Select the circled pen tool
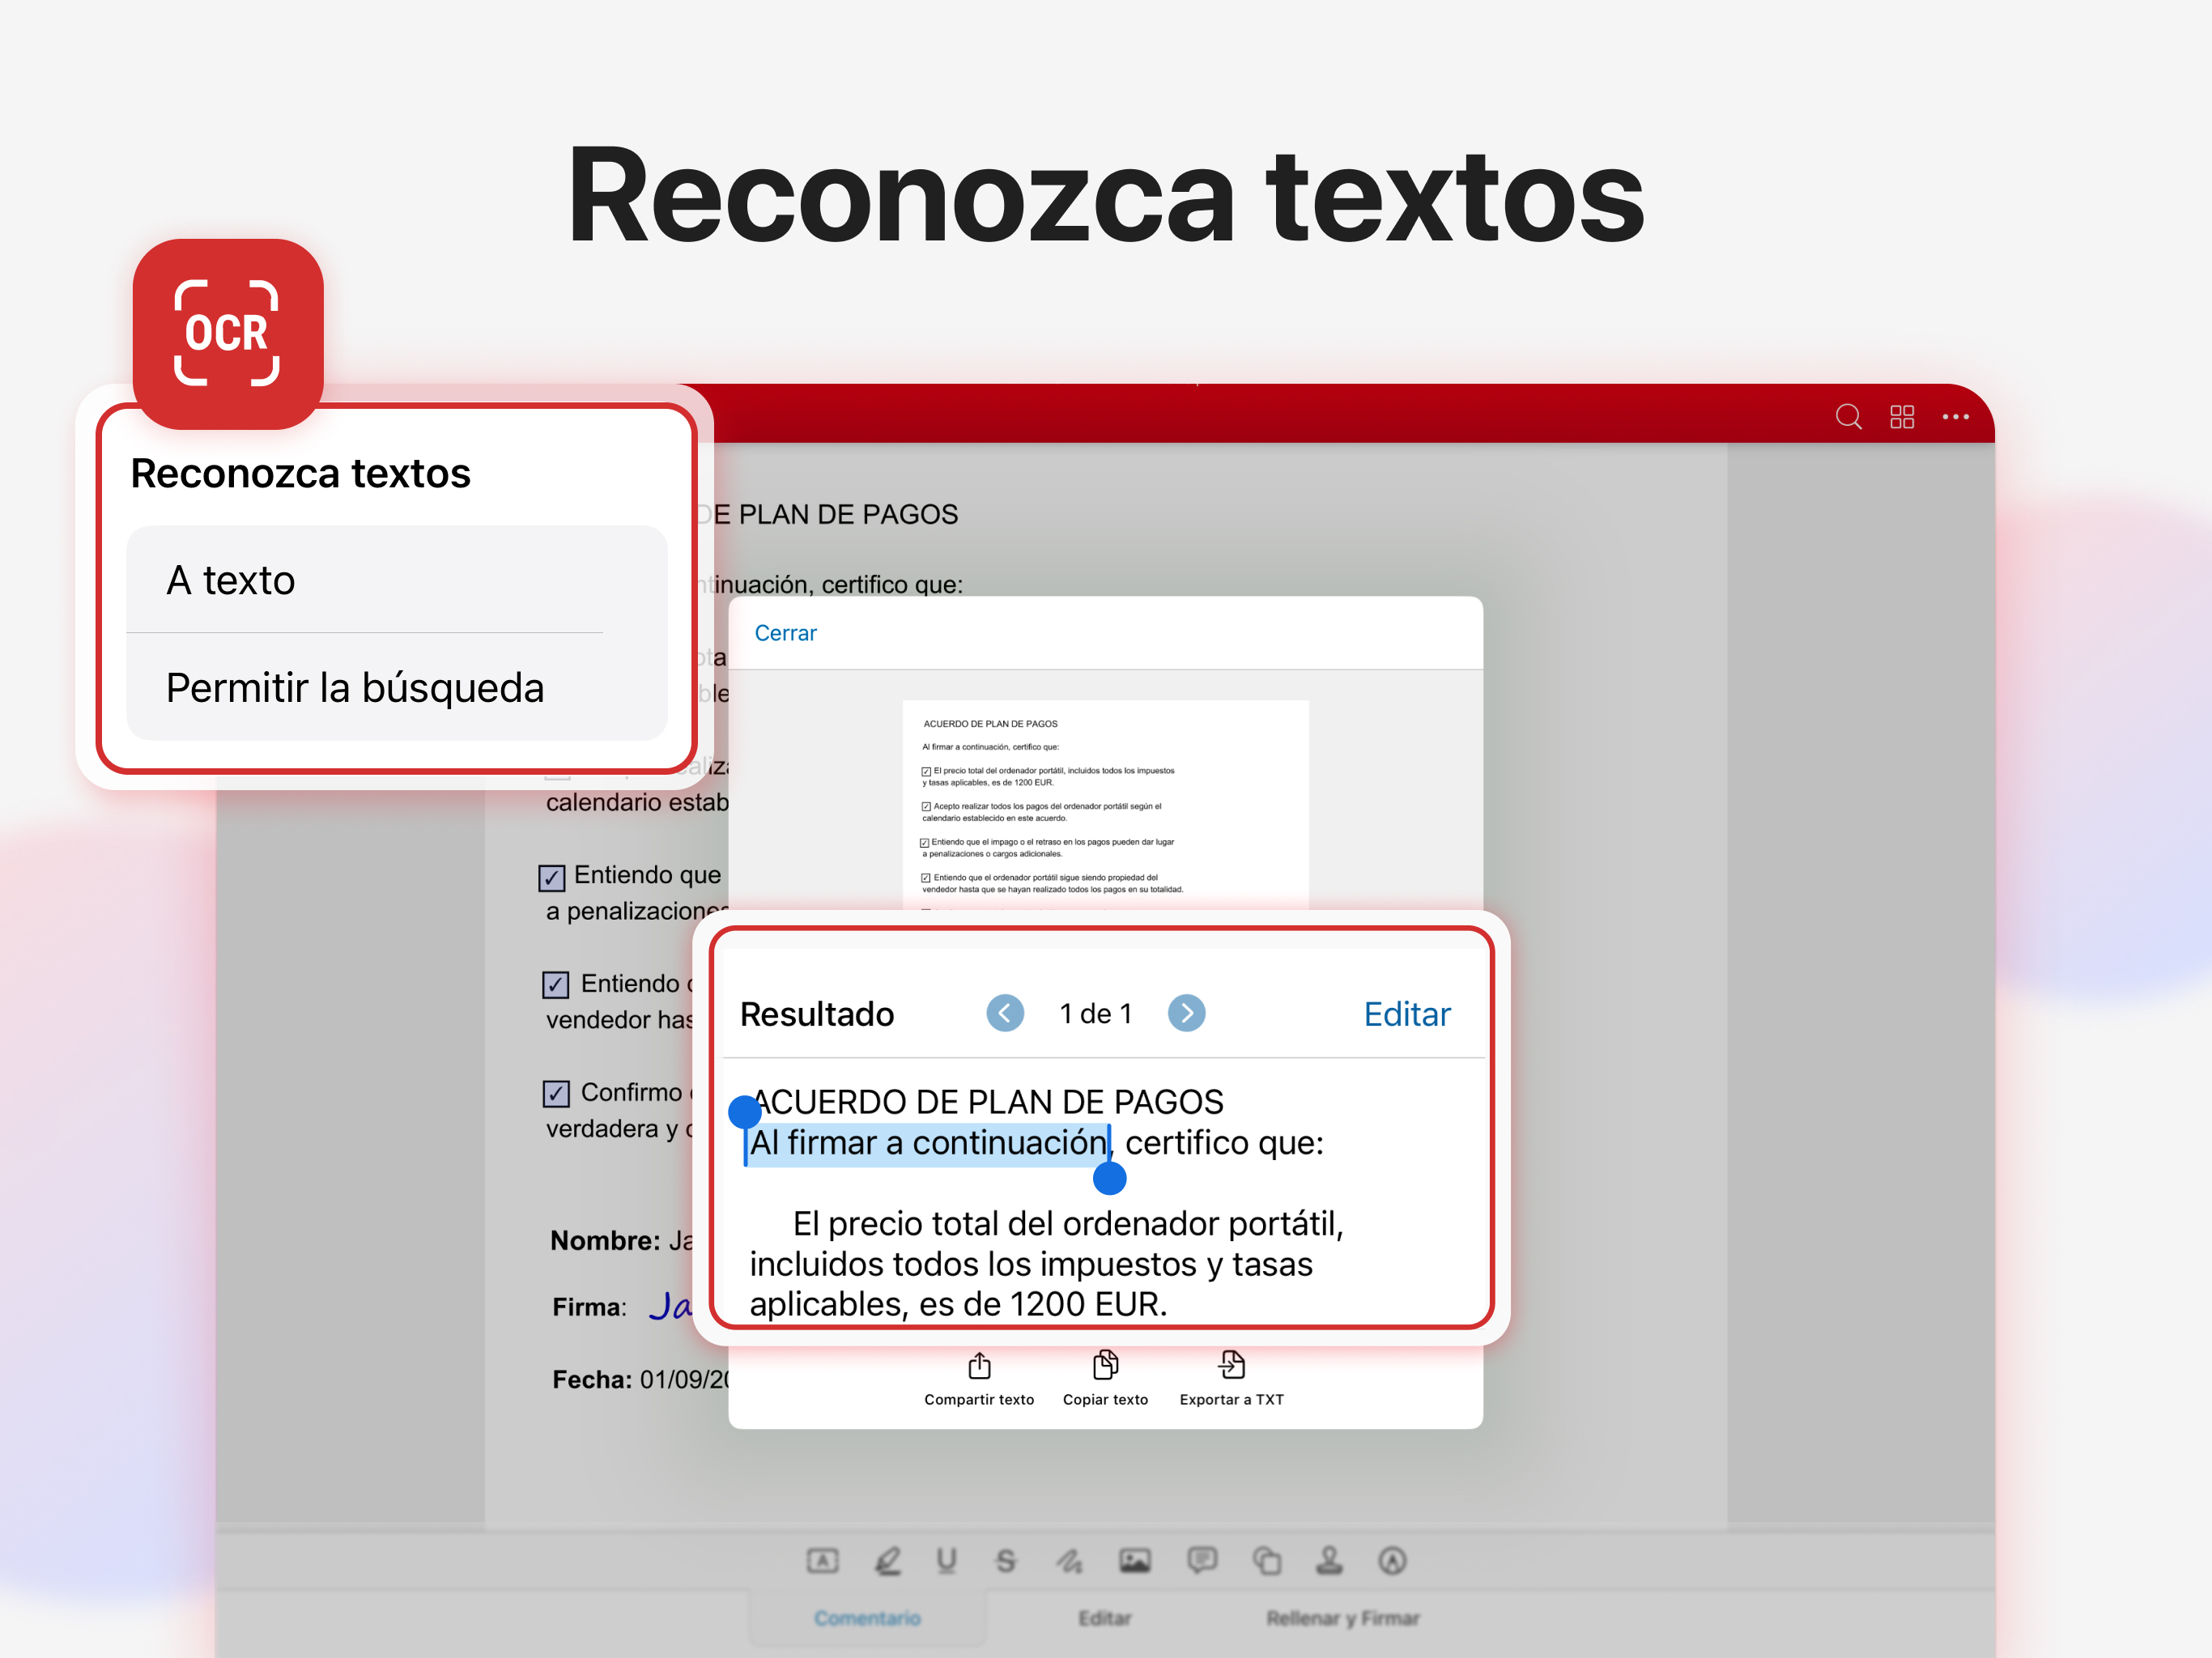This screenshot has width=2212, height=1658. (1392, 1561)
